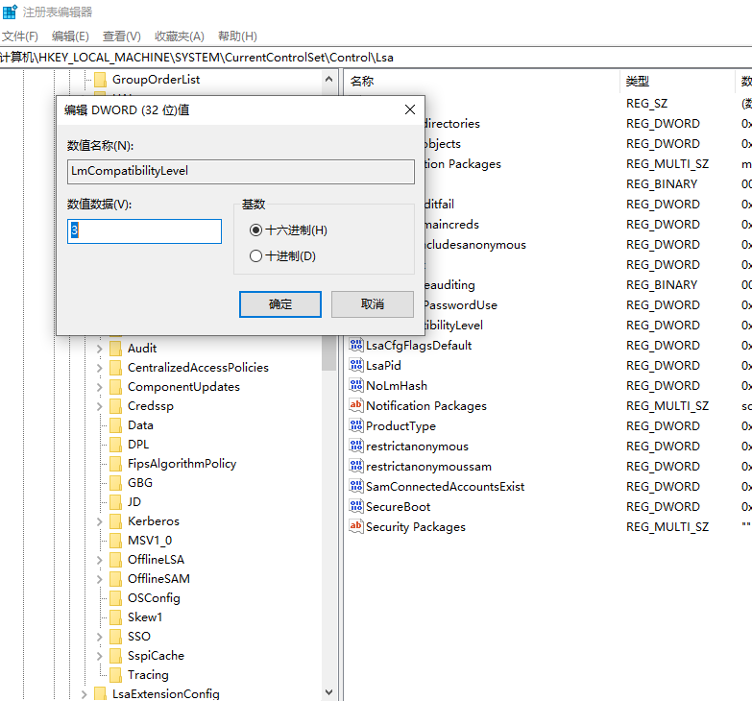Image resolution: width=752 pixels, height=701 pixels.
Task: Select the hexadecimal (十六进制) base option
Action: pyautogui.click(x=256, y=230)
